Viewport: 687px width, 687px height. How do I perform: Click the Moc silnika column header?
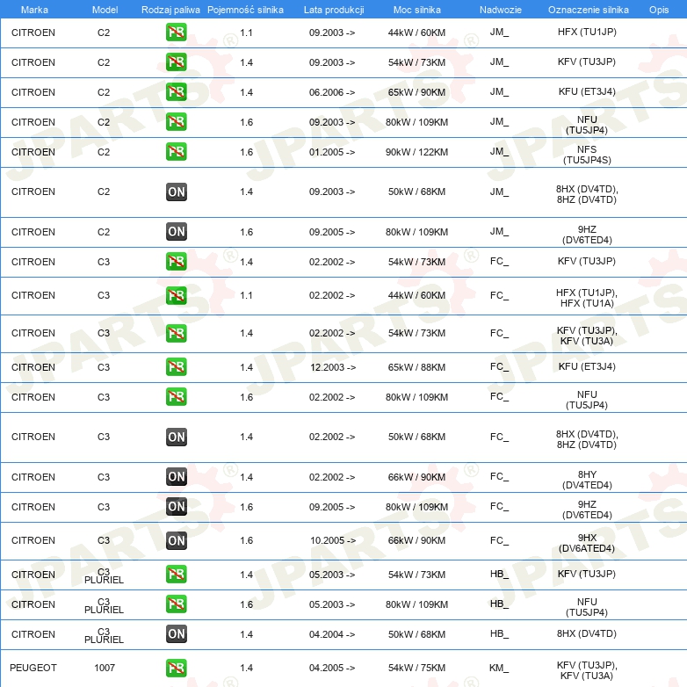click(417, 9)
